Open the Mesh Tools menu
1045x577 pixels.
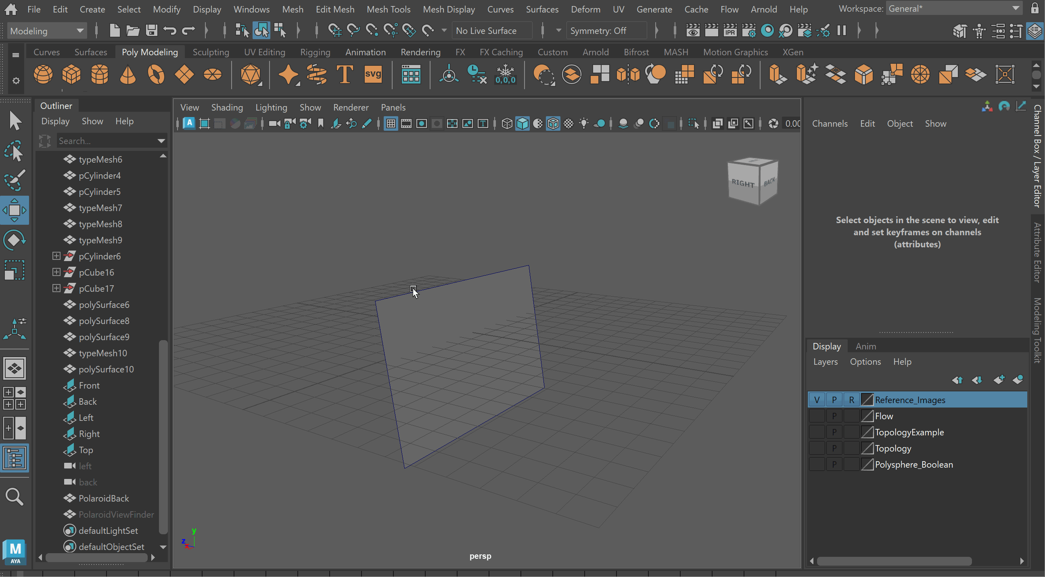[388, 9]
